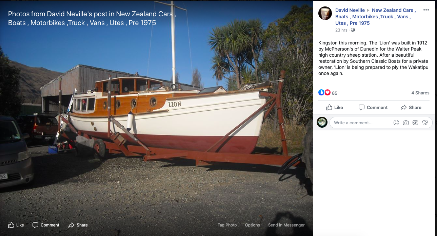The height and width of the screenshot is (236, 437).
Task: Open the photo Options menu
Action: (252, 225)
